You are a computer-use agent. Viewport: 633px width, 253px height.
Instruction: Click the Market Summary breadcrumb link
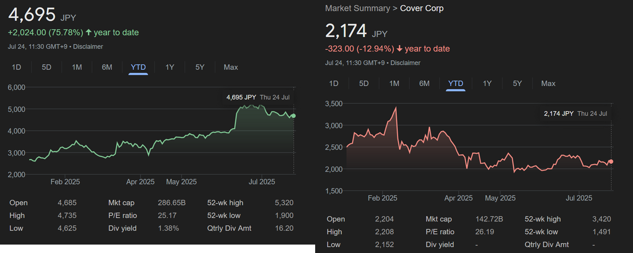click(358, 8)
